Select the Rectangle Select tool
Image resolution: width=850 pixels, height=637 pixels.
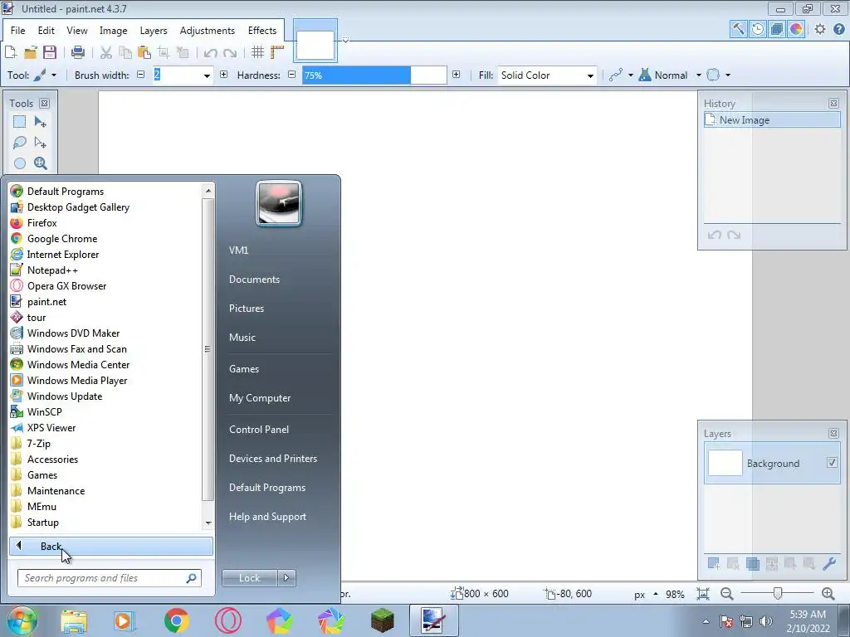point(20,122)
